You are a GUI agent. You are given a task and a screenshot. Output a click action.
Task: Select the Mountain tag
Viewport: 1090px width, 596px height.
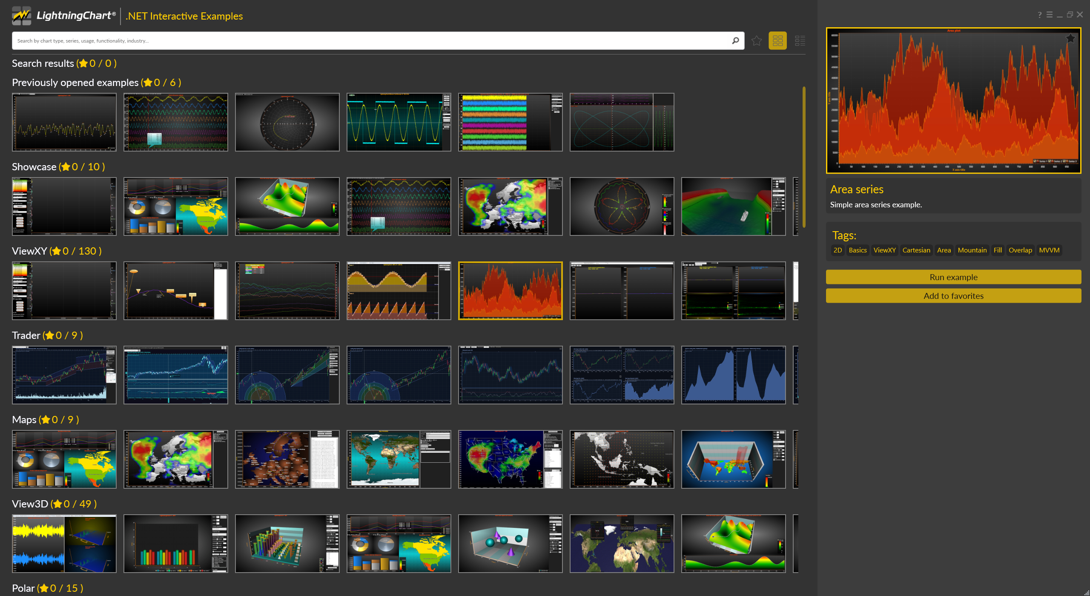pos(972,250)
